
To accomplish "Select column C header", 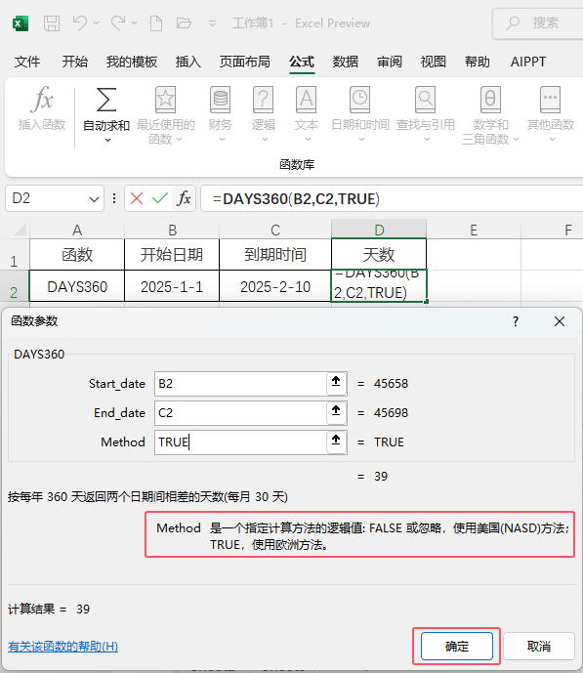I will [x=275, y=231].
